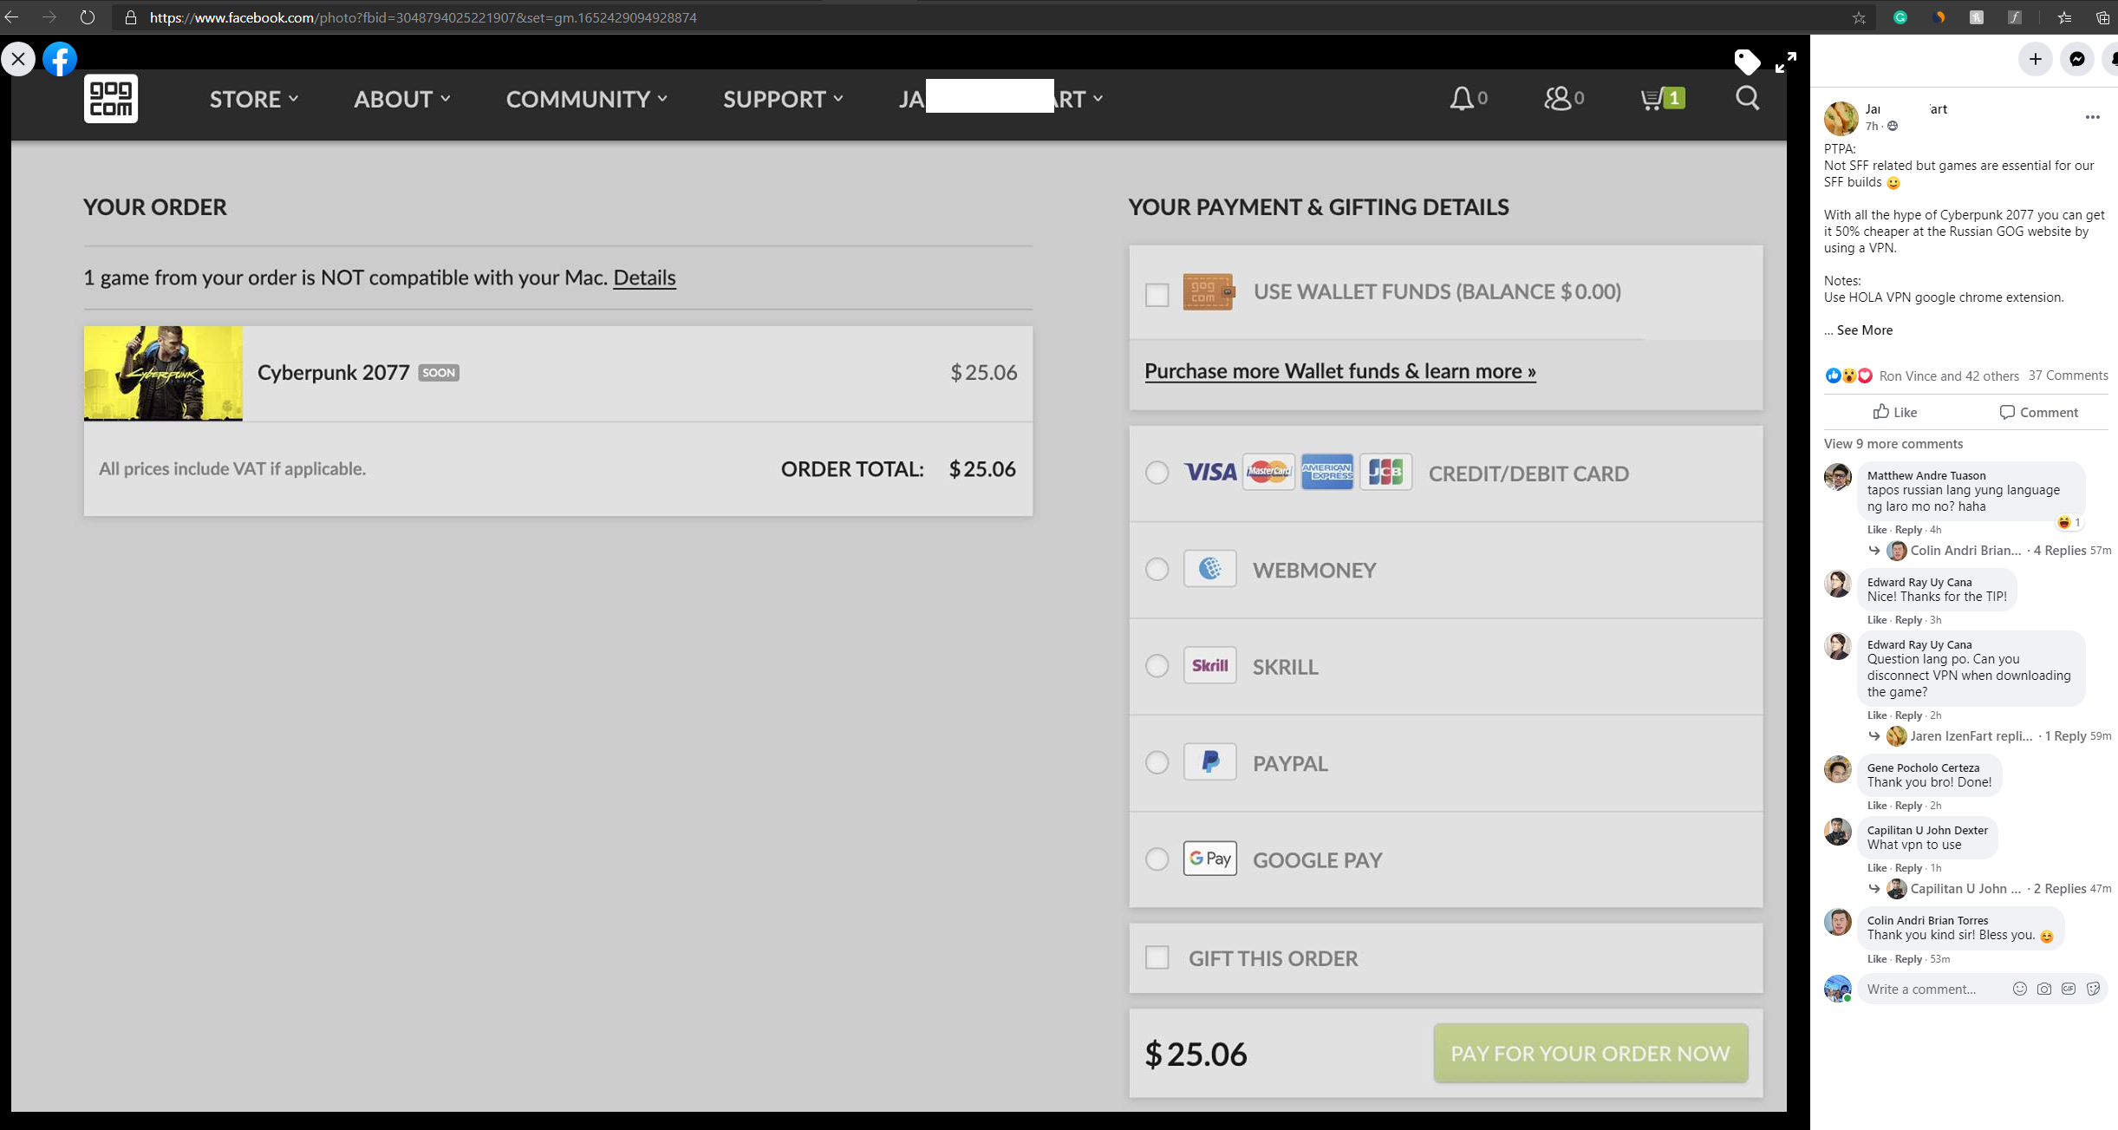The width and height of the screenshot is (2118, 1130).
Task: Click the site lock icon
Action: point(131,17)
